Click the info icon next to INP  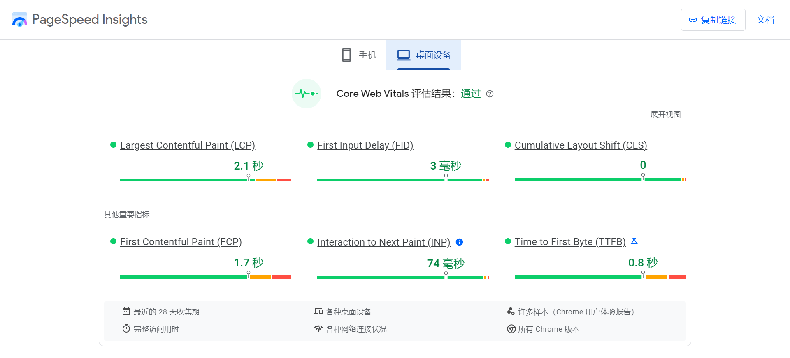point(460,242)
